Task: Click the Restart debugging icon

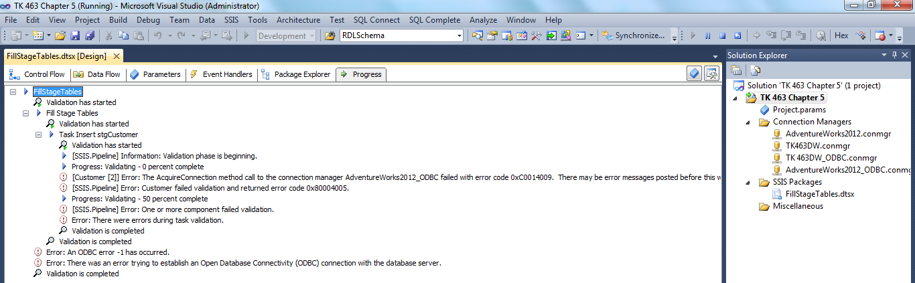Action: [737, 35]
